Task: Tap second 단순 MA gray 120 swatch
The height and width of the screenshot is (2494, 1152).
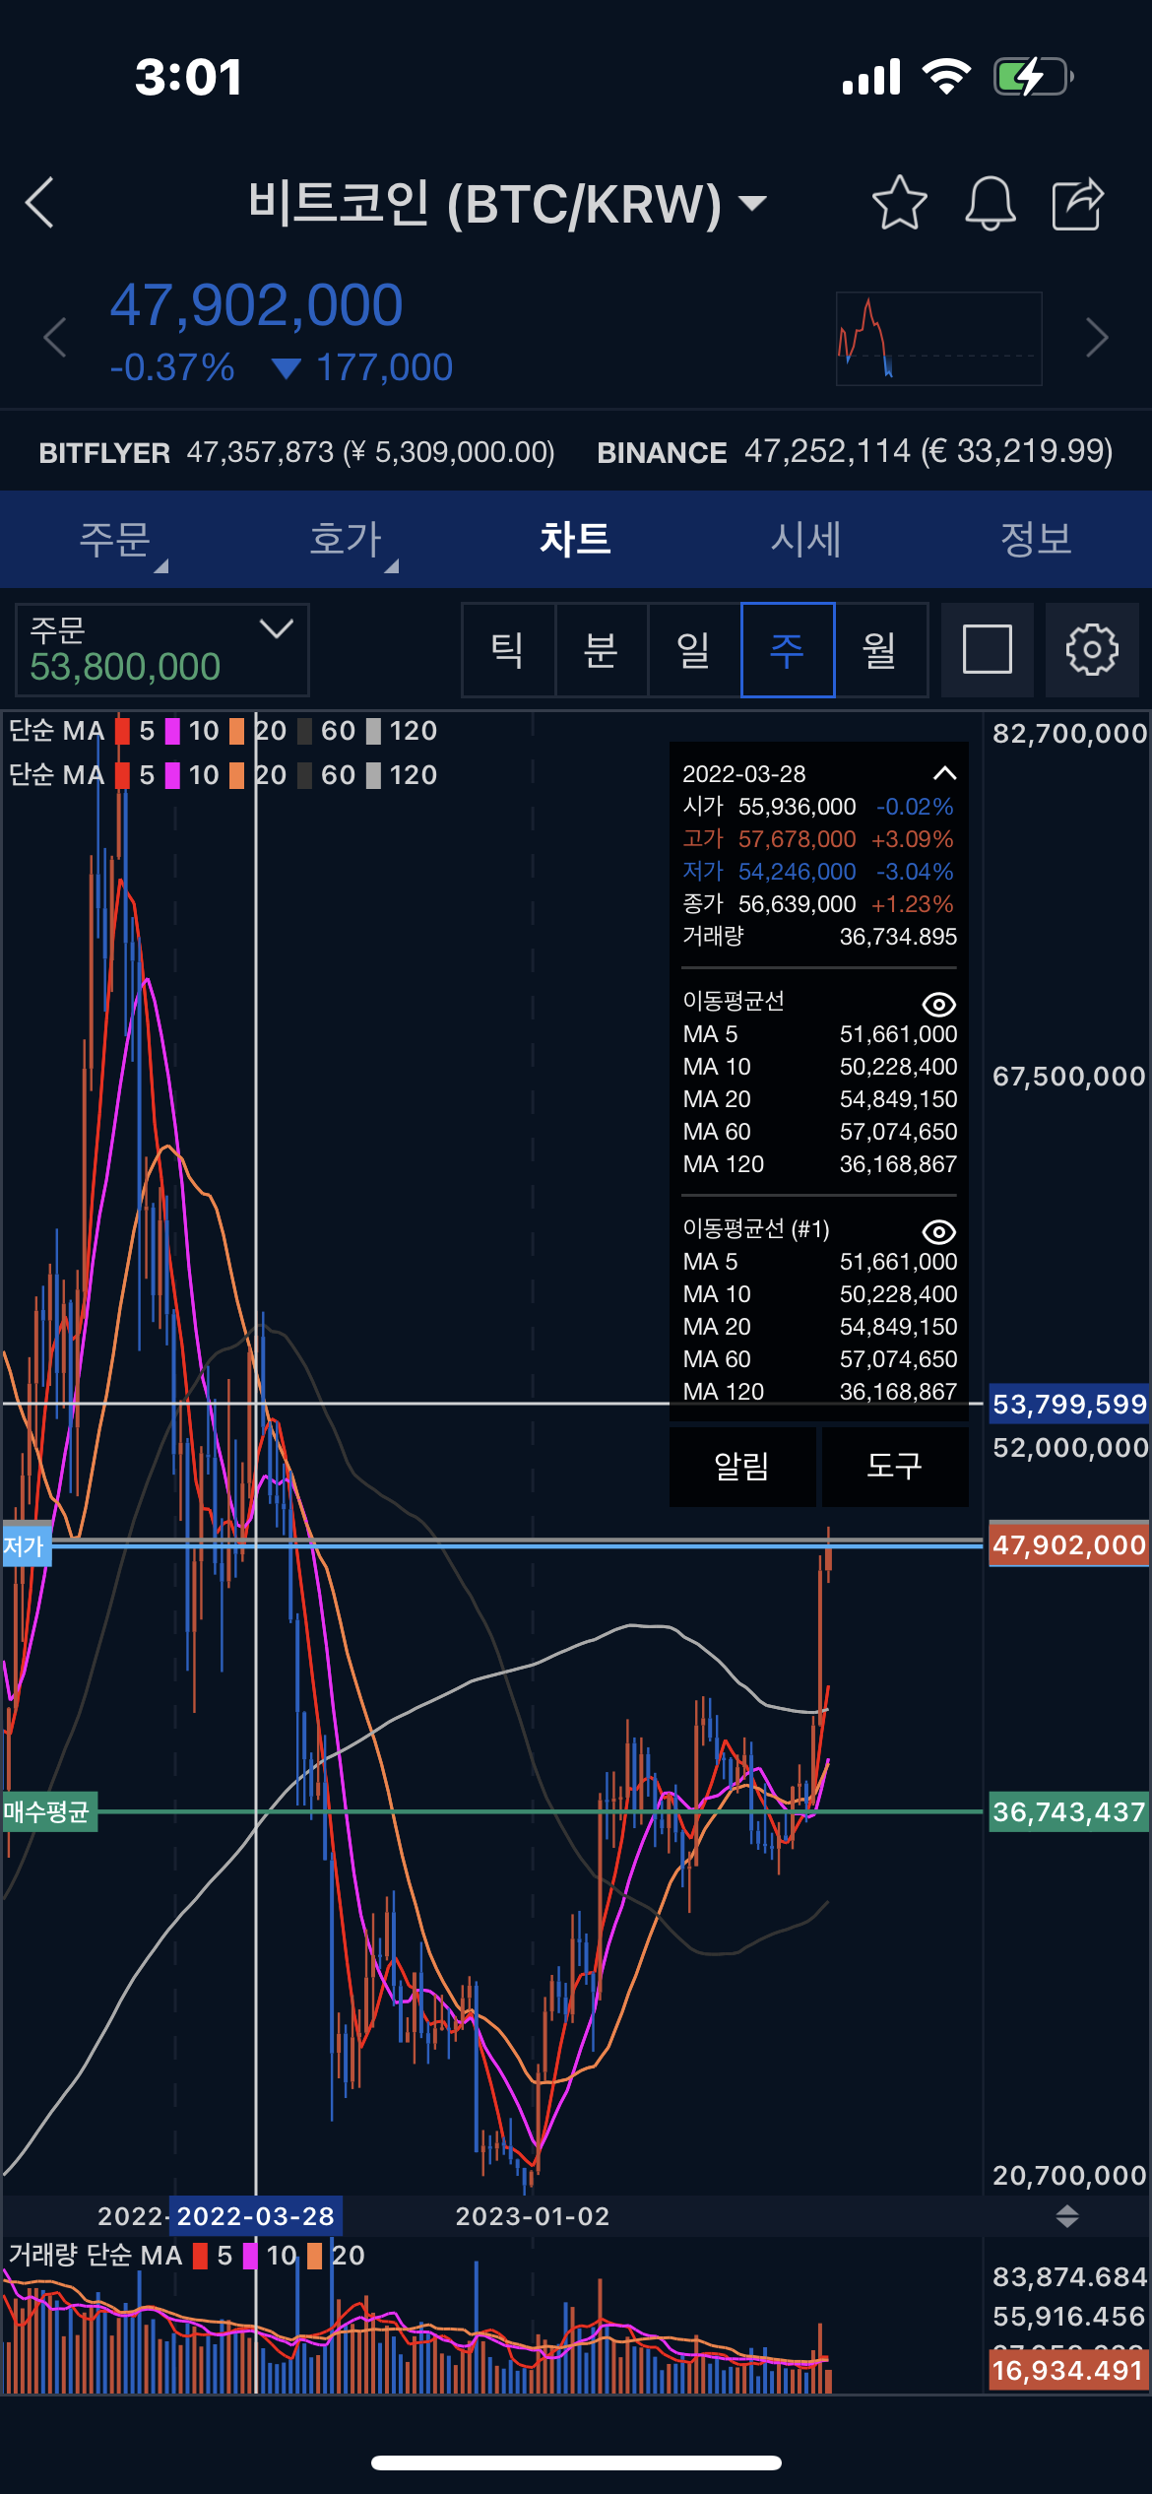Action: pos(373,775)
